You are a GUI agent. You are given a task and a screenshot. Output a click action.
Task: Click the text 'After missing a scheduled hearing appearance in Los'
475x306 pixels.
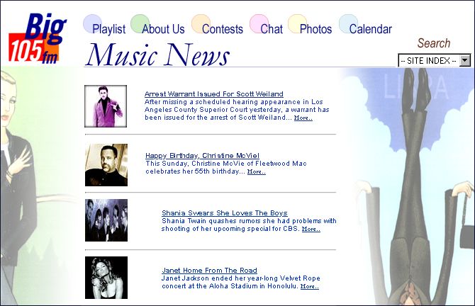[233, 102]
